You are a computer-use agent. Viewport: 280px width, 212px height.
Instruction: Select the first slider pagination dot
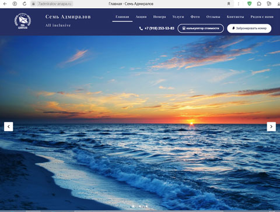coord(133,206)
